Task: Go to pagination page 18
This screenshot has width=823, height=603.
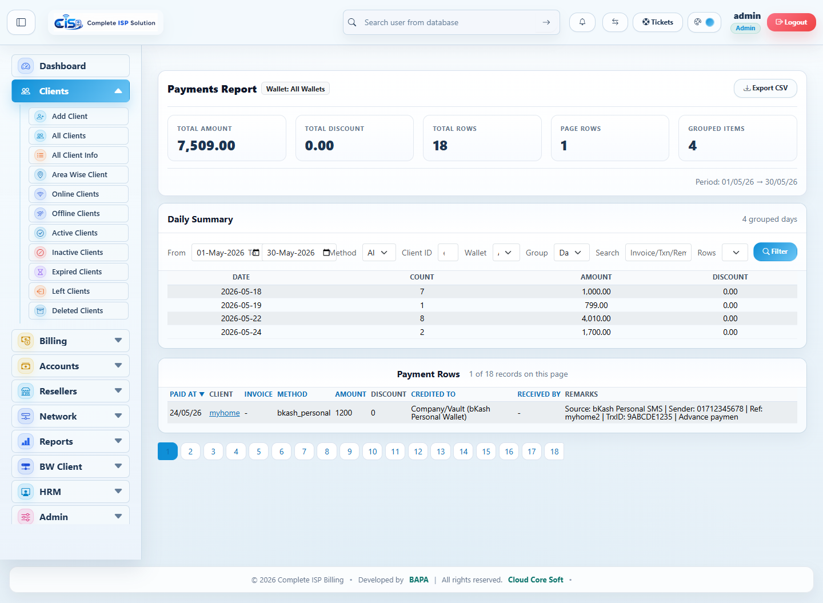Action: pos(554,452)
